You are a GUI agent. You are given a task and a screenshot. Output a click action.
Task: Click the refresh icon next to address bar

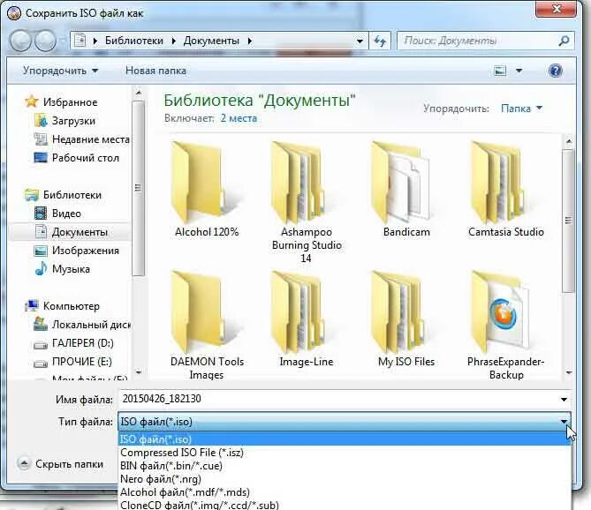tap(380, 41)
